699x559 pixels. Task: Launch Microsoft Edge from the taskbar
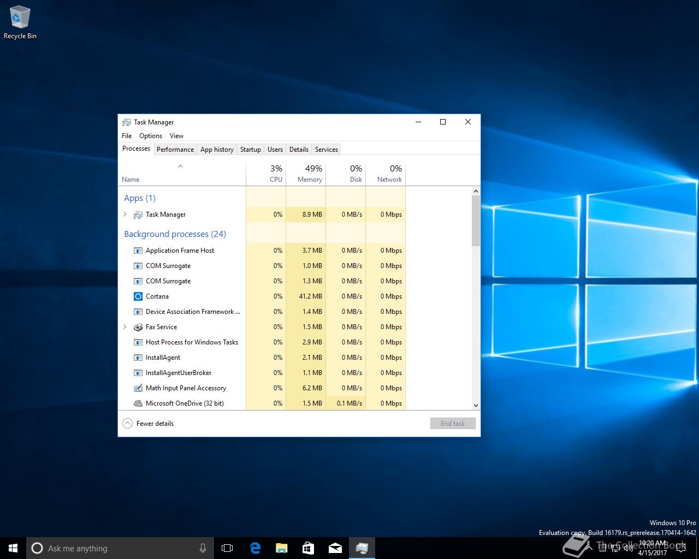(x=254, y=548)
